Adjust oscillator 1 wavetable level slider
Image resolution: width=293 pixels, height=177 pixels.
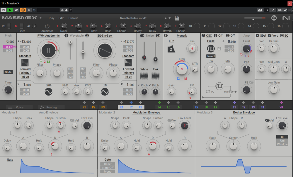[70, 42]
